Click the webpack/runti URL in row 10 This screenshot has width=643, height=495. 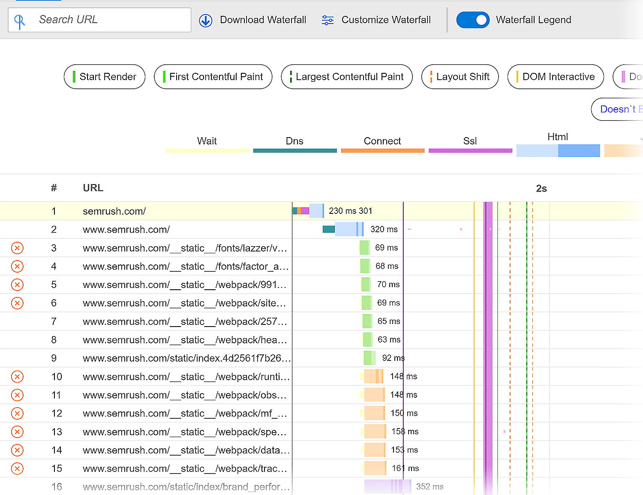[186, 377]
